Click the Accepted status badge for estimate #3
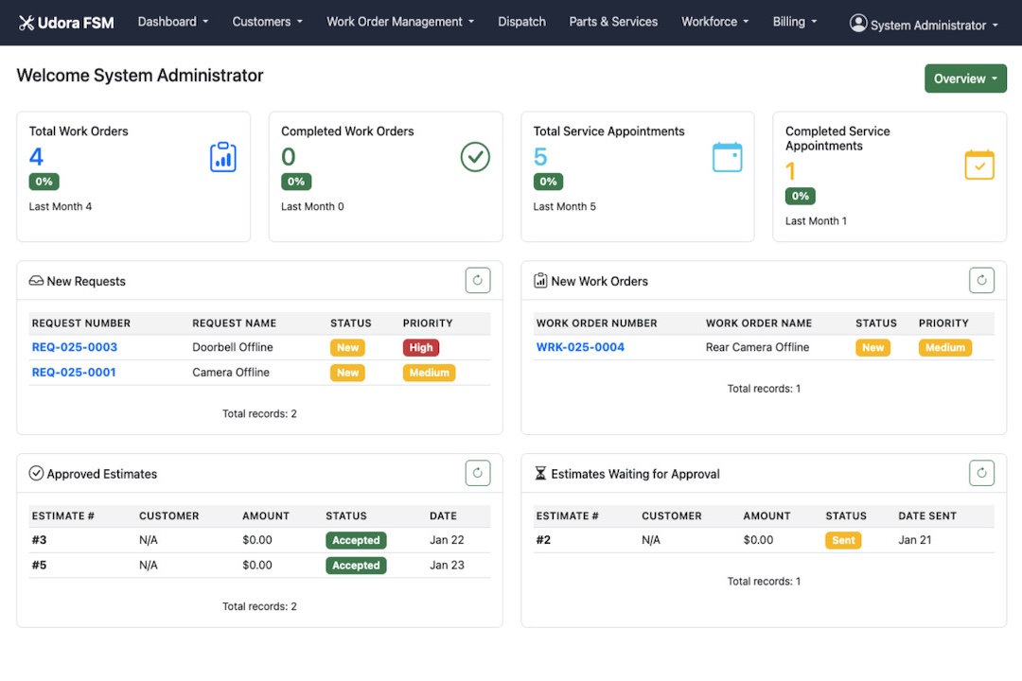 [x=356, y=541]
